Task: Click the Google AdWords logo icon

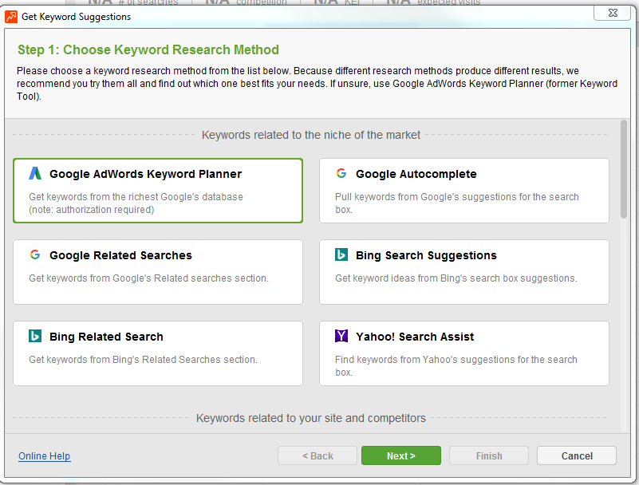Action: [35, 173]
